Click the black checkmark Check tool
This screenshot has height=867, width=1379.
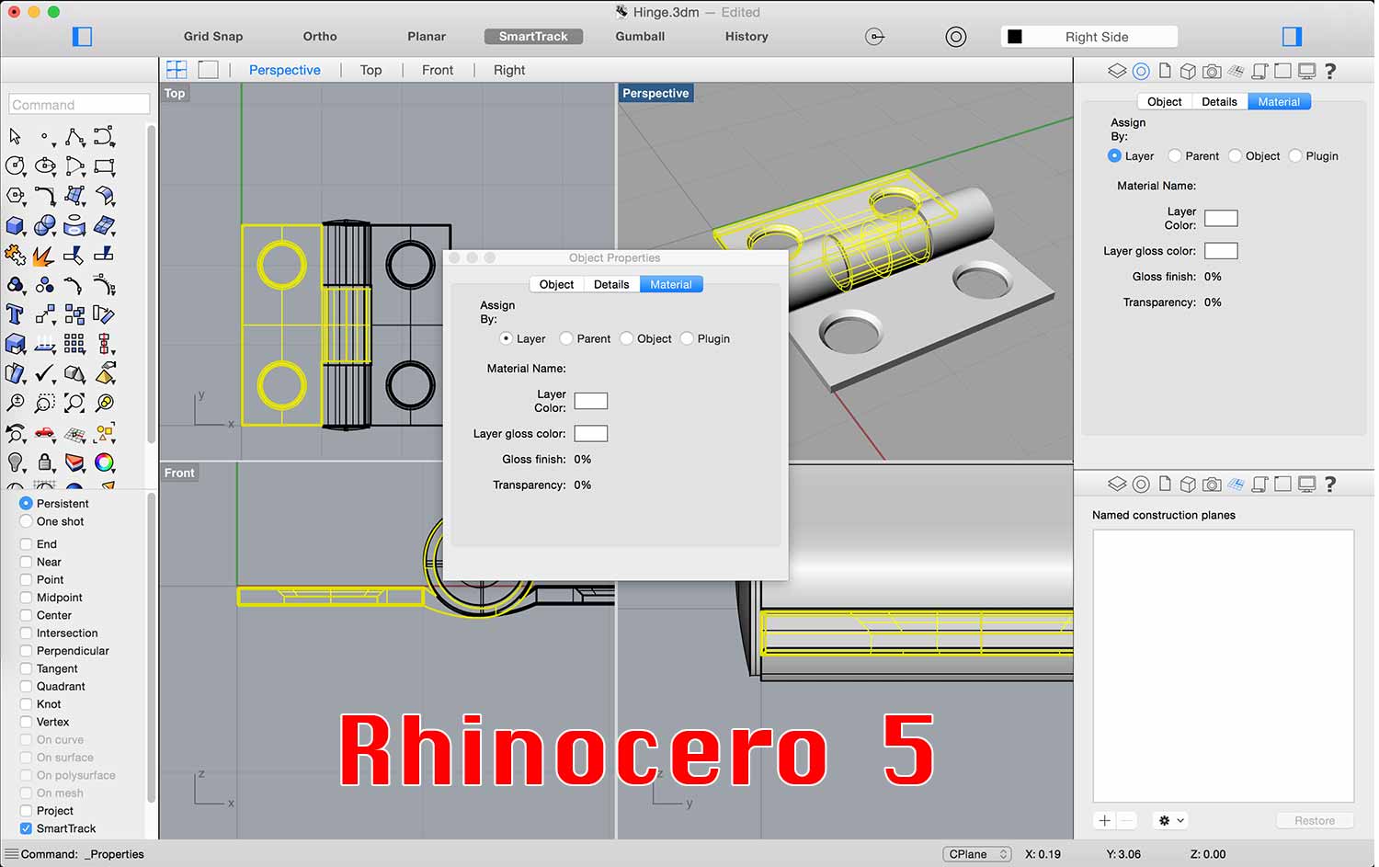(45, 373)
